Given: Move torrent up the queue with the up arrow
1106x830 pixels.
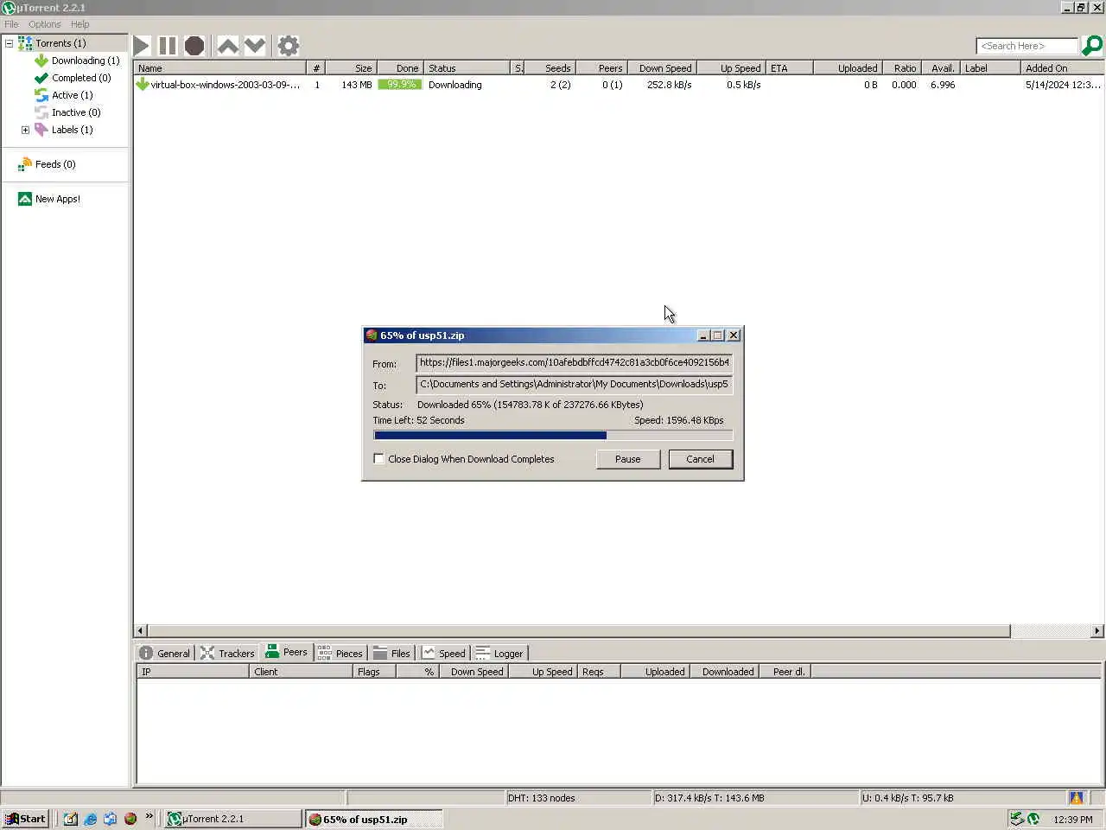Looking at the screenshot, I should 228,46.
